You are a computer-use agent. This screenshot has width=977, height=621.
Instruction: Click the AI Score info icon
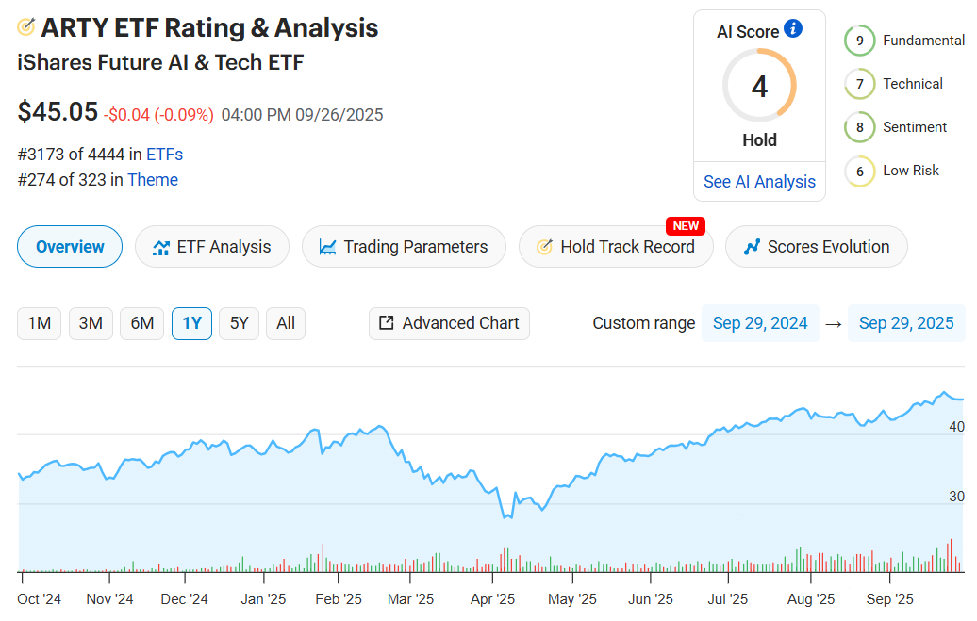tap(793, 29)
